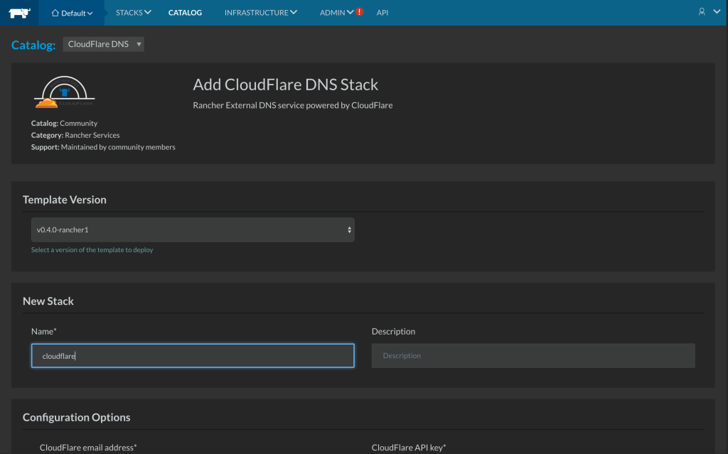Image resolution: width=728 pixels, height=454 pixels.
Task: Click the CloudFlare logo image
Action: click(65, 92)
